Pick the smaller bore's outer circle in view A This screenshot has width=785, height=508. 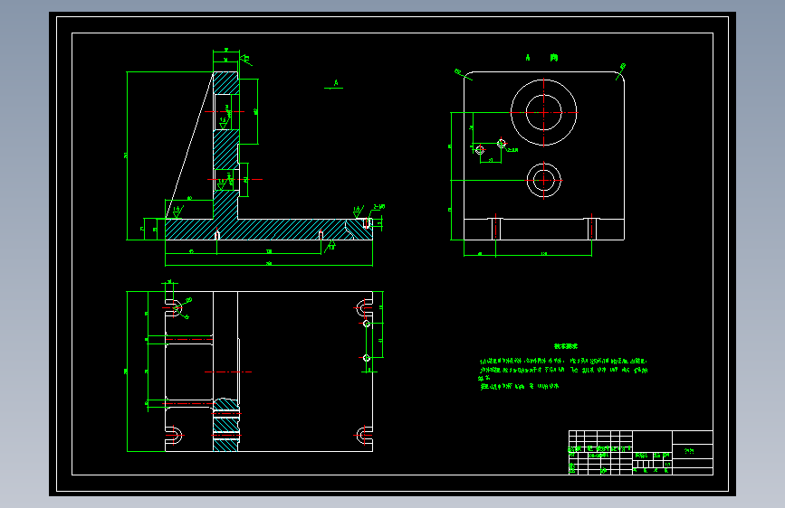point(543,180)
